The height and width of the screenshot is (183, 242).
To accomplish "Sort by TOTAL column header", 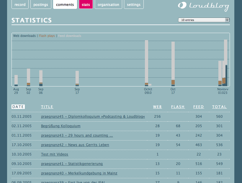I will [x=219, y=107].
